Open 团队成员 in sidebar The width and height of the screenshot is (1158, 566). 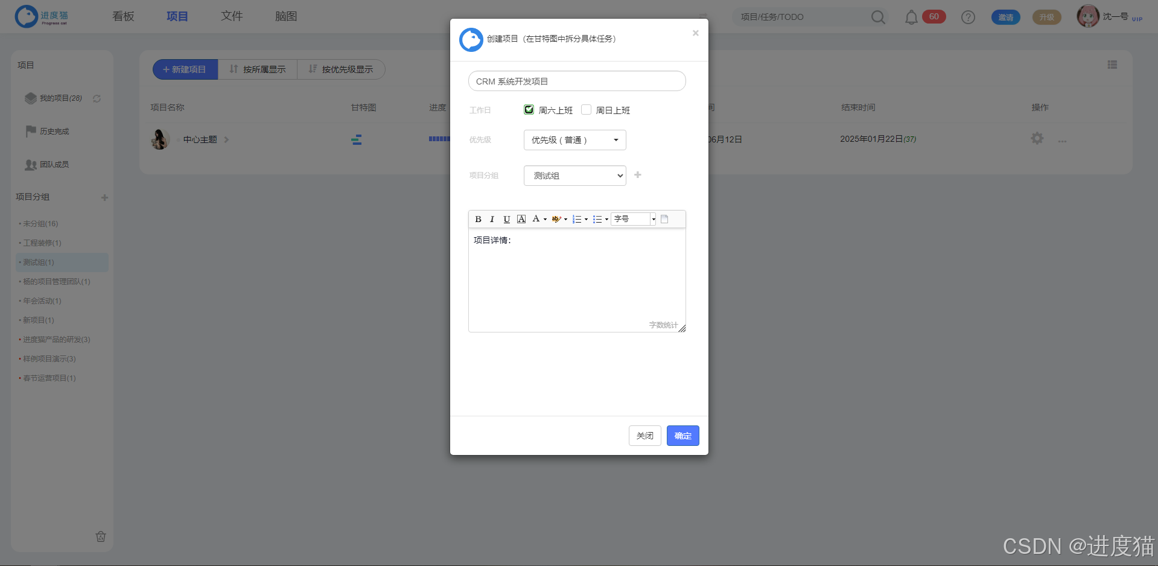54,165
